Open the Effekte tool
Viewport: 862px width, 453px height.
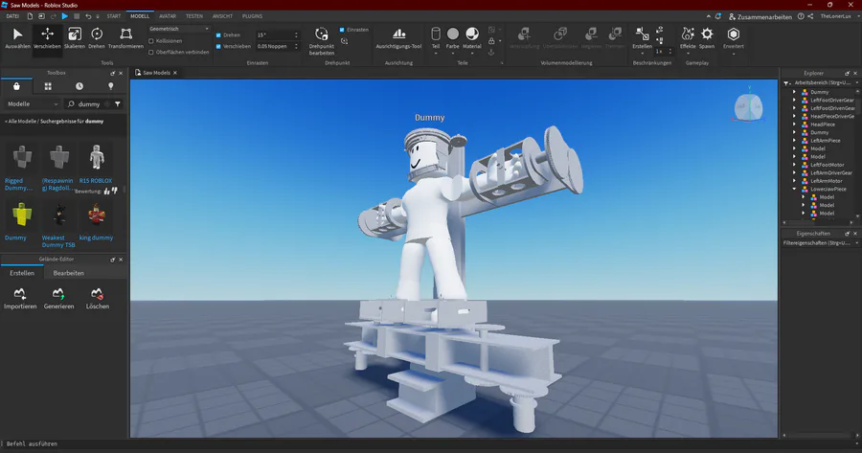[x=688, y=38]
